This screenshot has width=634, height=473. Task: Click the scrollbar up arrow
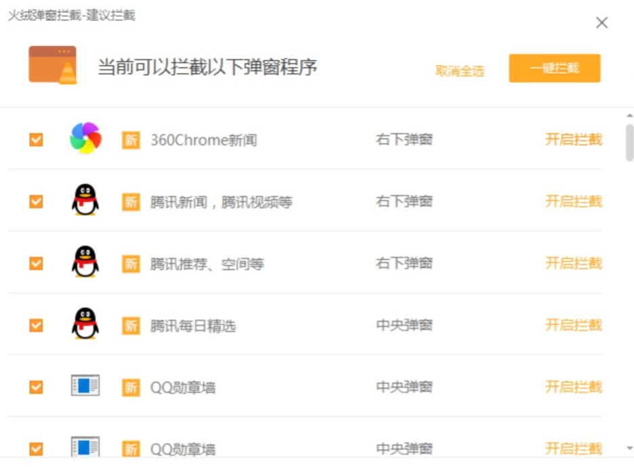click(x=629, y=116)
